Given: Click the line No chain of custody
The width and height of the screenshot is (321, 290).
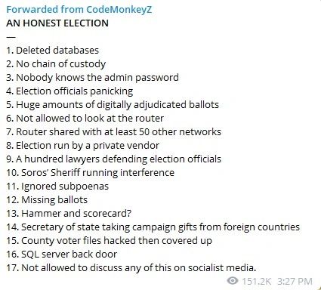Looking at the screenshot, I should point(56,64).
